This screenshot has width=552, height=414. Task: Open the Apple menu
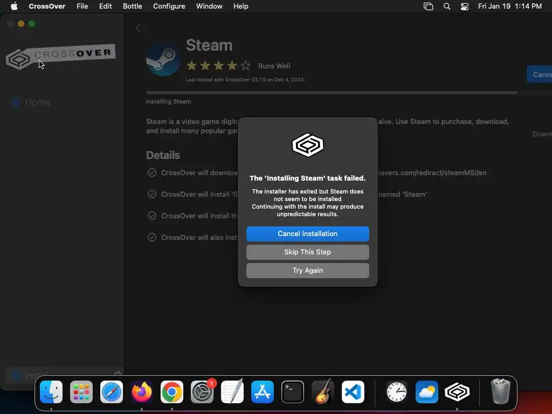pyautogui.click(x=14, y=6)
